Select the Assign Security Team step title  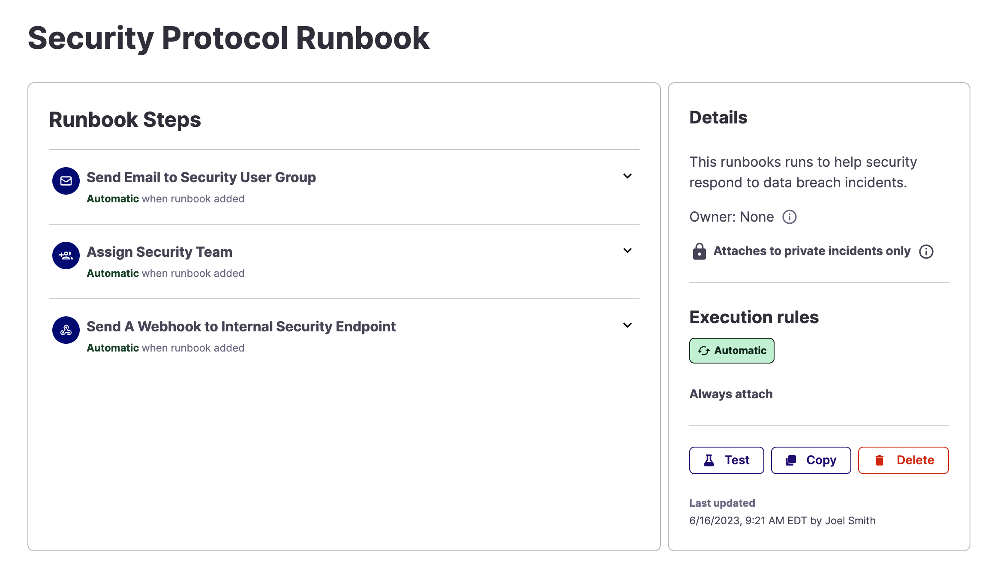[x=159, y=252]
